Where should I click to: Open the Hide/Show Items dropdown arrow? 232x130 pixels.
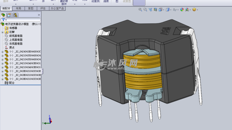click(178, 10)
